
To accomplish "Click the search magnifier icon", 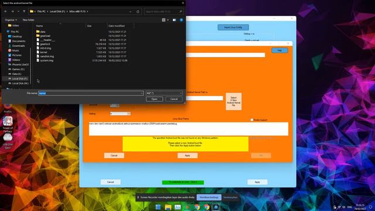I will (x=180, y=12).
